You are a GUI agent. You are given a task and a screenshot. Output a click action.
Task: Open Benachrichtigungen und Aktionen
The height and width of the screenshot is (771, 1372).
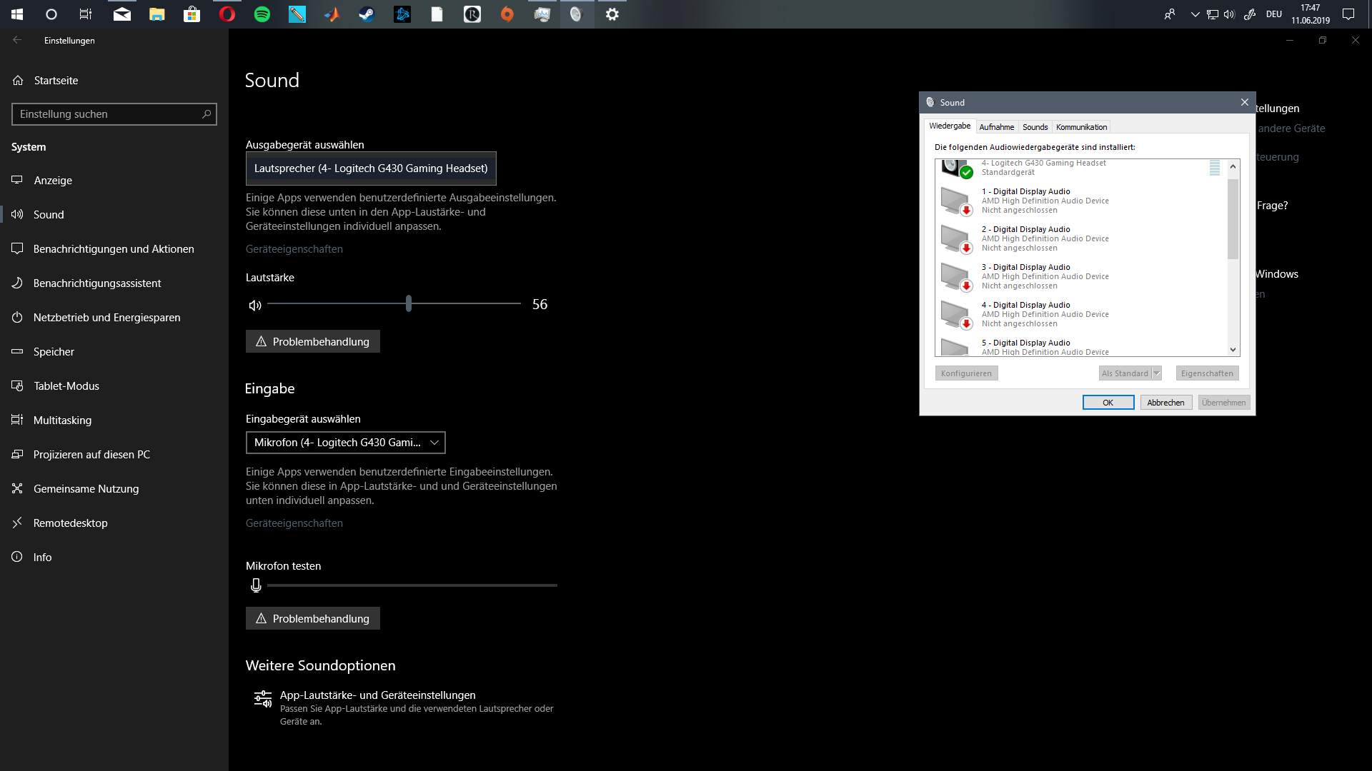(x=114, y=248)
